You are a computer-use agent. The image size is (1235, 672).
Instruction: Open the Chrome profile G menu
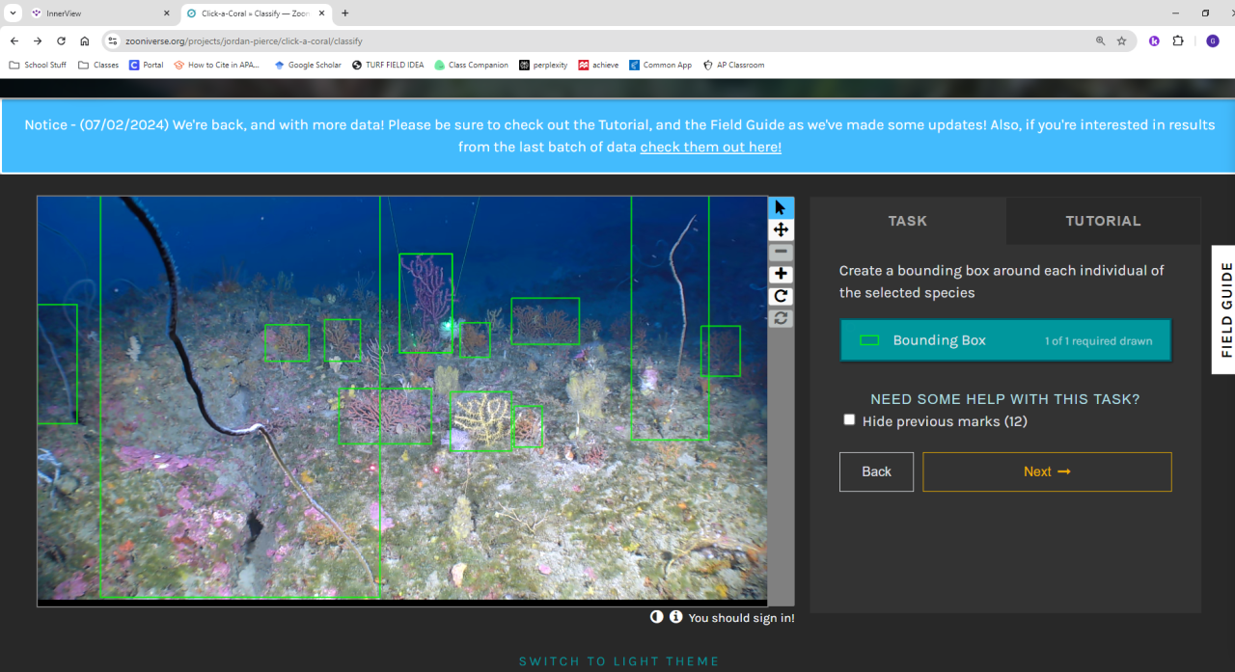(x=1213, y=41)
